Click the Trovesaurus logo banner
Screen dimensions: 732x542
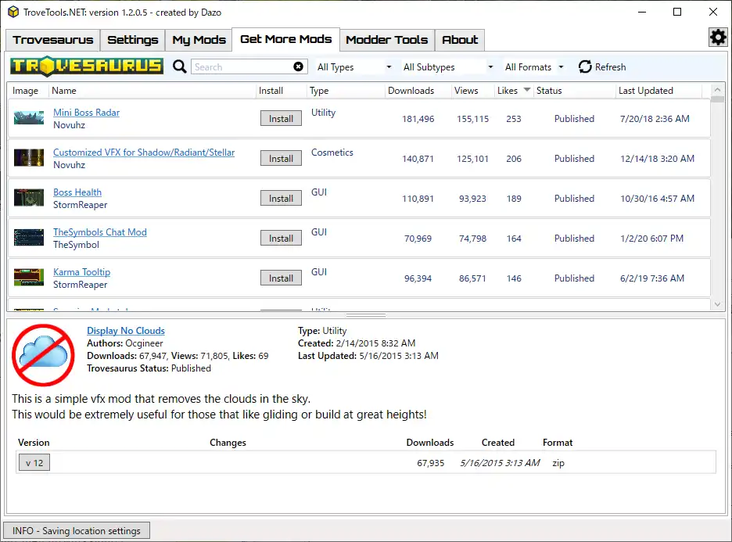(86, 66)
